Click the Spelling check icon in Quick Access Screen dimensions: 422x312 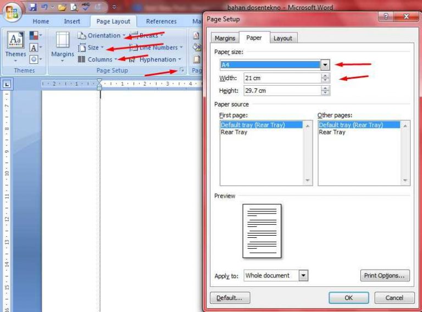tap(86, 7)
